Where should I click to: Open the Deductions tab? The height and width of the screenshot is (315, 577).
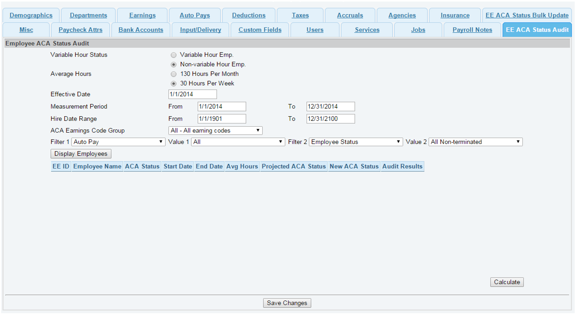tap(248, 15)
